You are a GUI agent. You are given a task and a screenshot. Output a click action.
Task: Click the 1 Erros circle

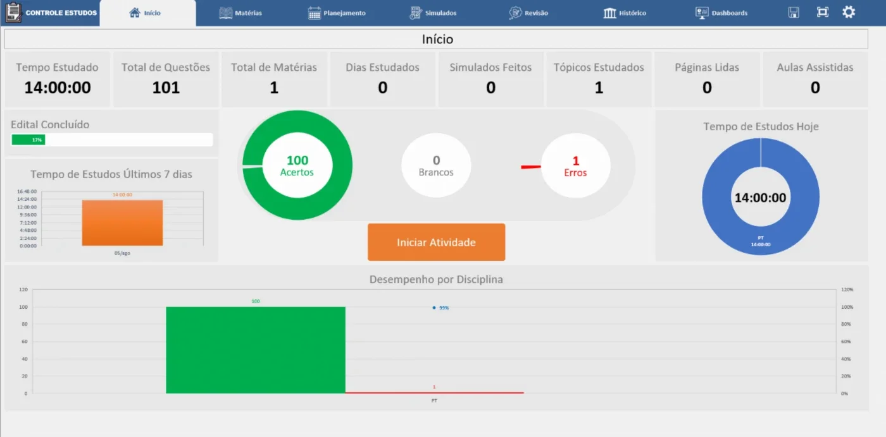576,165
